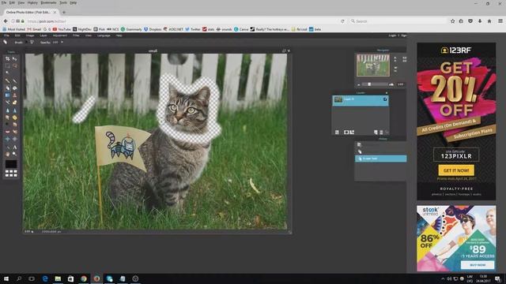The height and width of the screenshot is (284, 506).
Task: Select the Type text tool
Action: pos(14,148)
